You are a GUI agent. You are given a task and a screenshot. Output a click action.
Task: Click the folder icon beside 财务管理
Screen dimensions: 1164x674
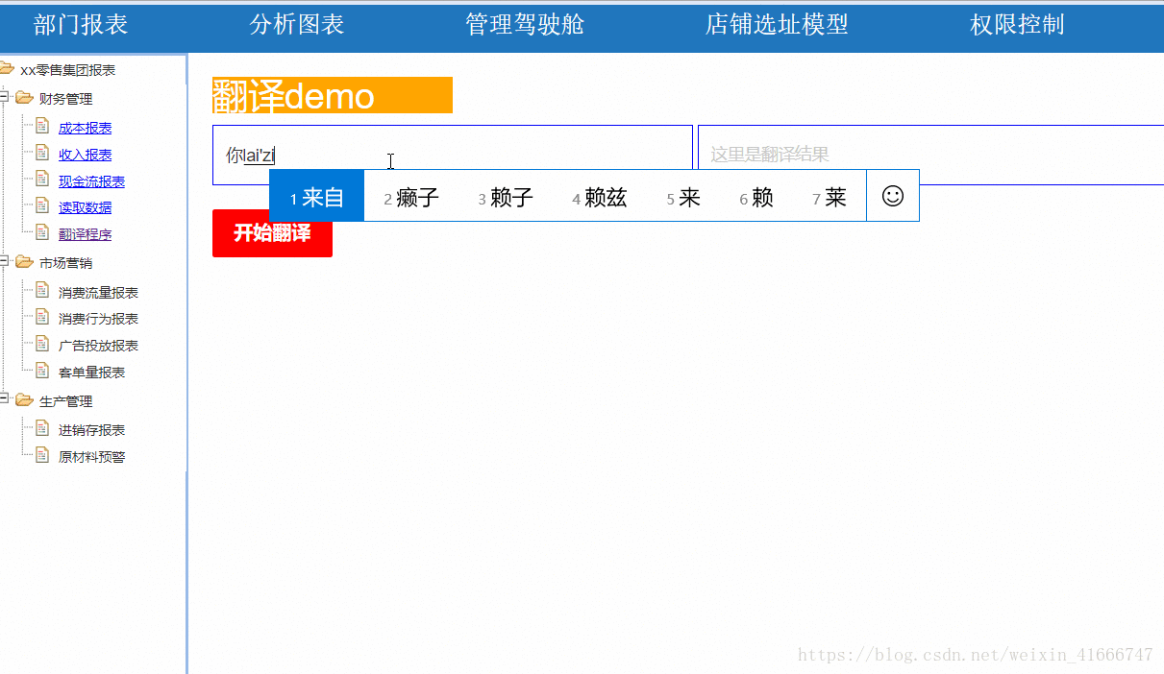[26, 97]
